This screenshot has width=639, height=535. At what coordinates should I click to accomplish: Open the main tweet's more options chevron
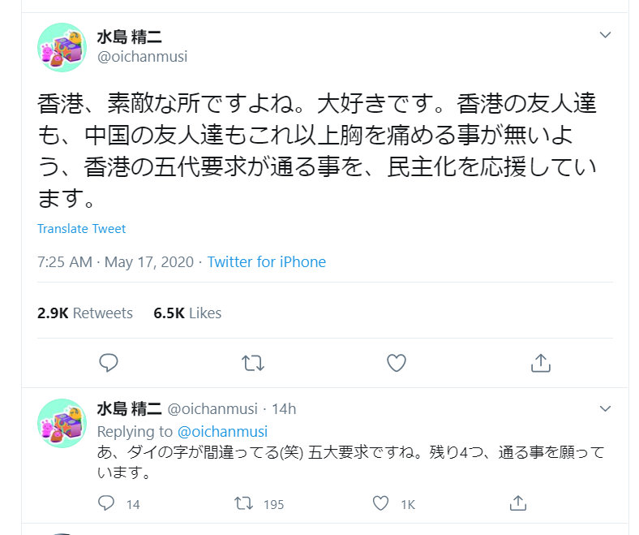[604, 35]
